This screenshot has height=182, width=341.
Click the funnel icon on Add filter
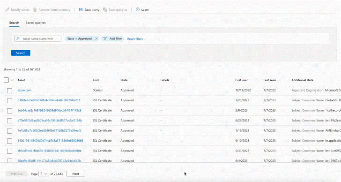click(105, 38)
